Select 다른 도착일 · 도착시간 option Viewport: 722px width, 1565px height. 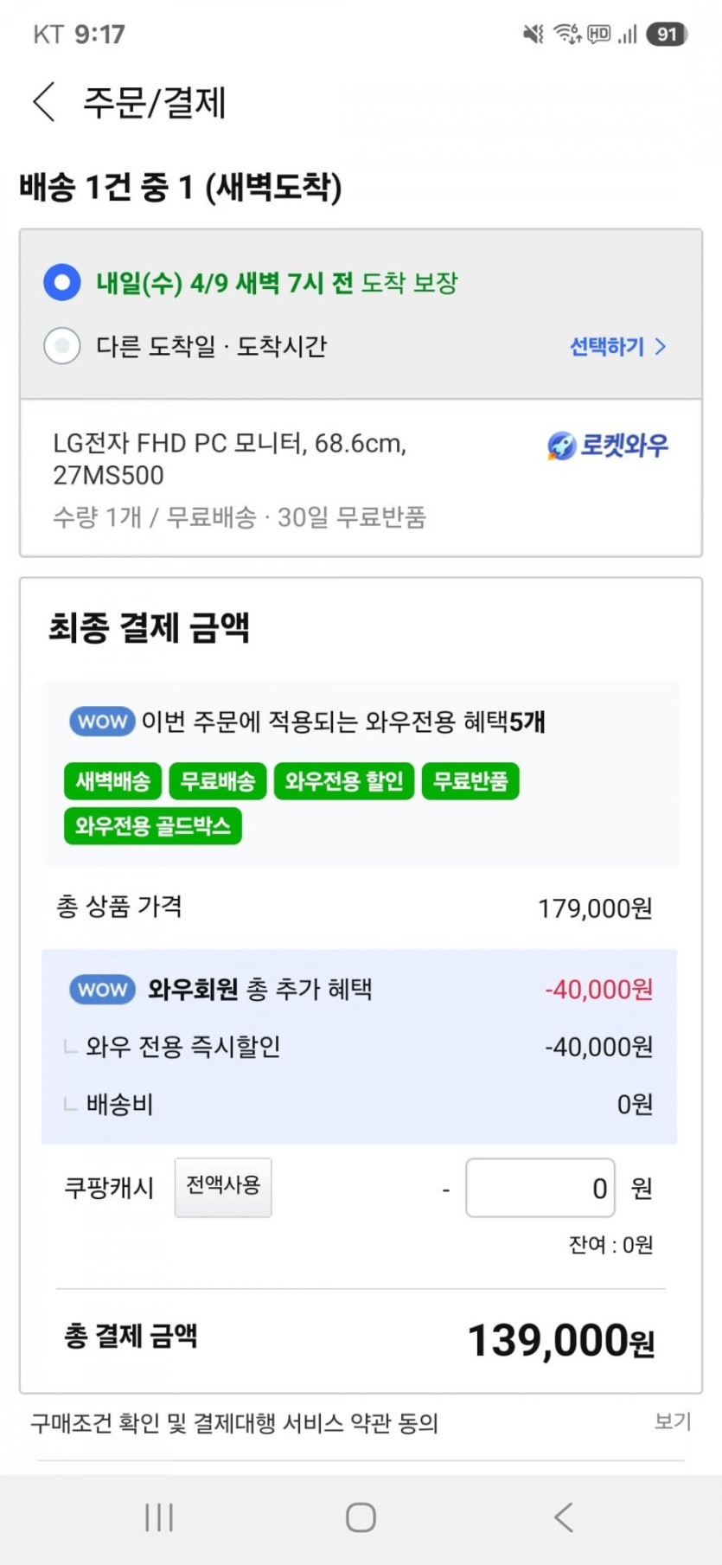61,345
